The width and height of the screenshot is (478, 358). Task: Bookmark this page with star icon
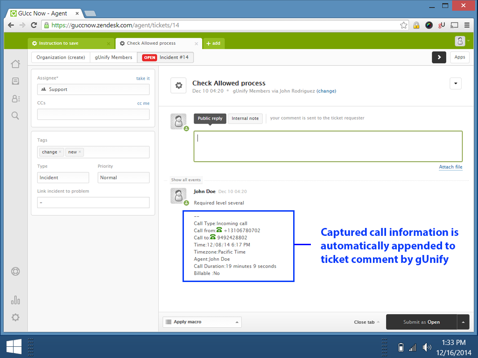pos(404,25)
